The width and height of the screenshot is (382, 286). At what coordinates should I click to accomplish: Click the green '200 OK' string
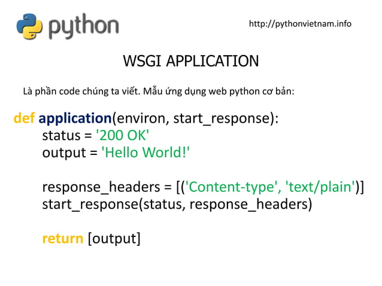123,135
